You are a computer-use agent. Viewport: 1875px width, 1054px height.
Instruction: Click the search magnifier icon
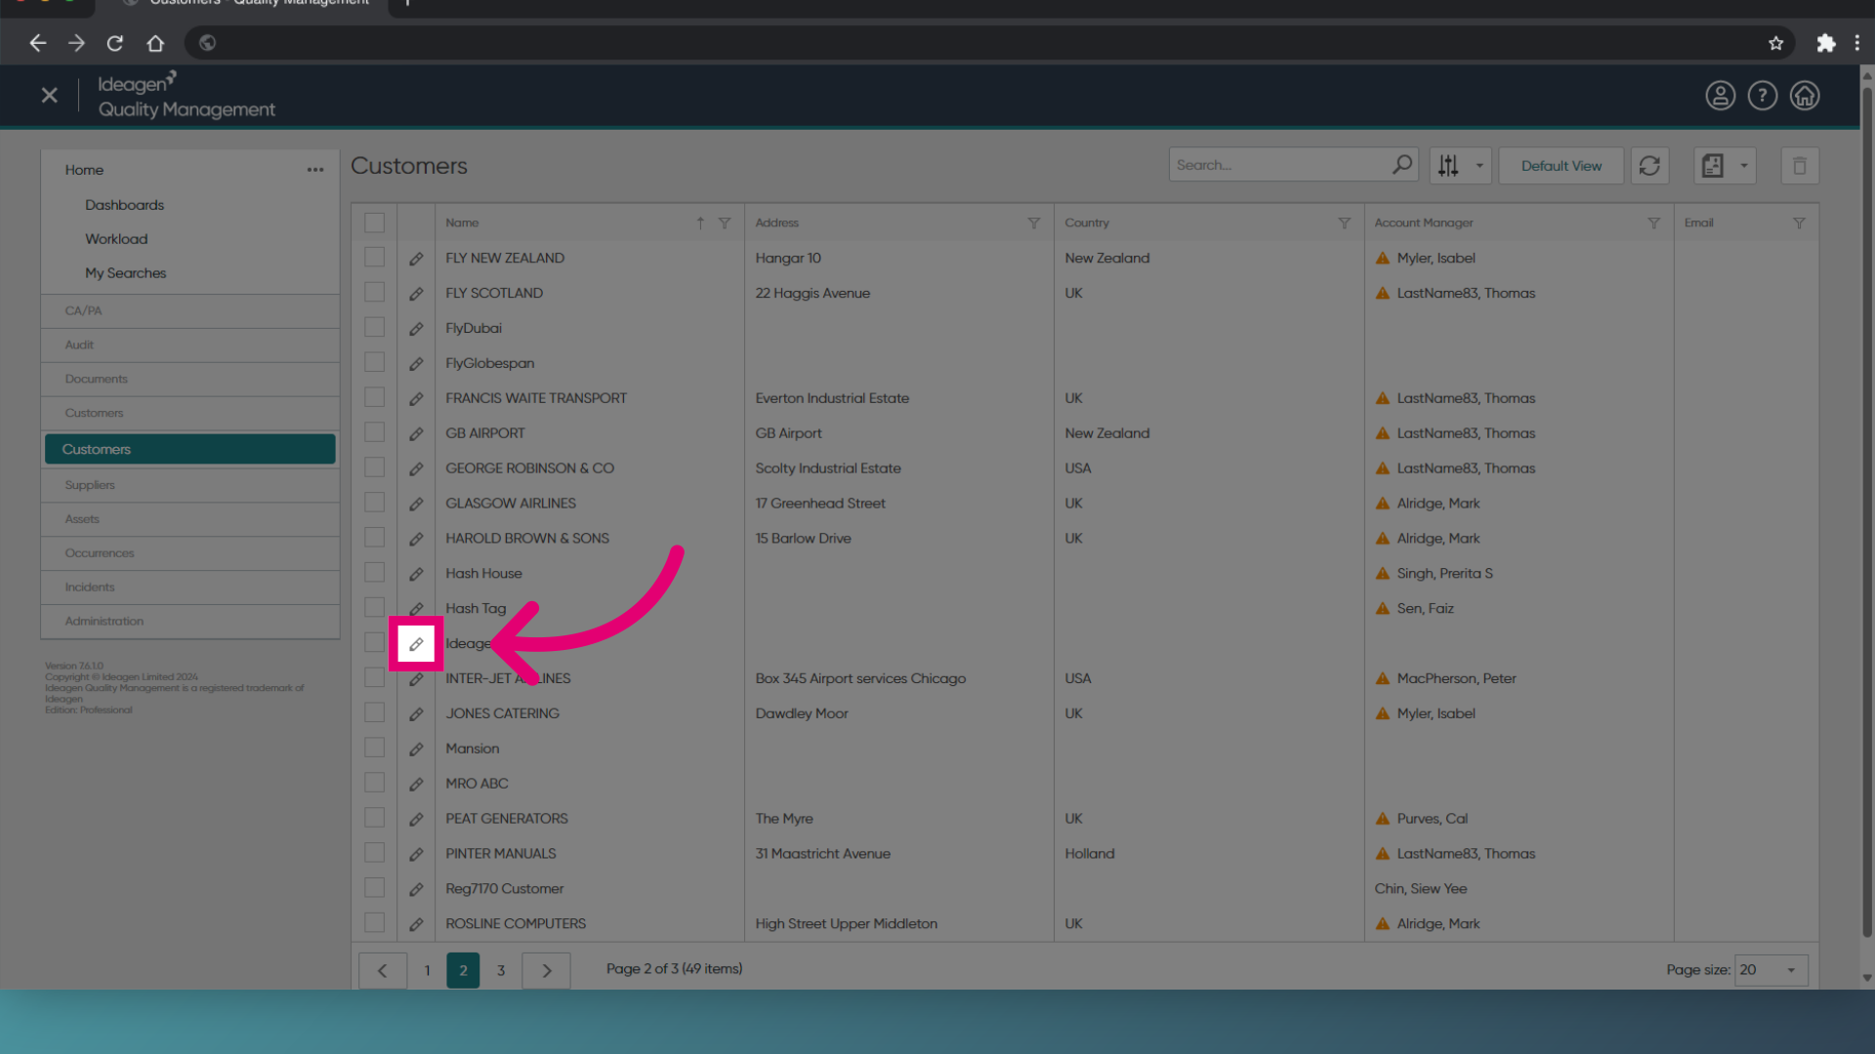[1401, 165]
